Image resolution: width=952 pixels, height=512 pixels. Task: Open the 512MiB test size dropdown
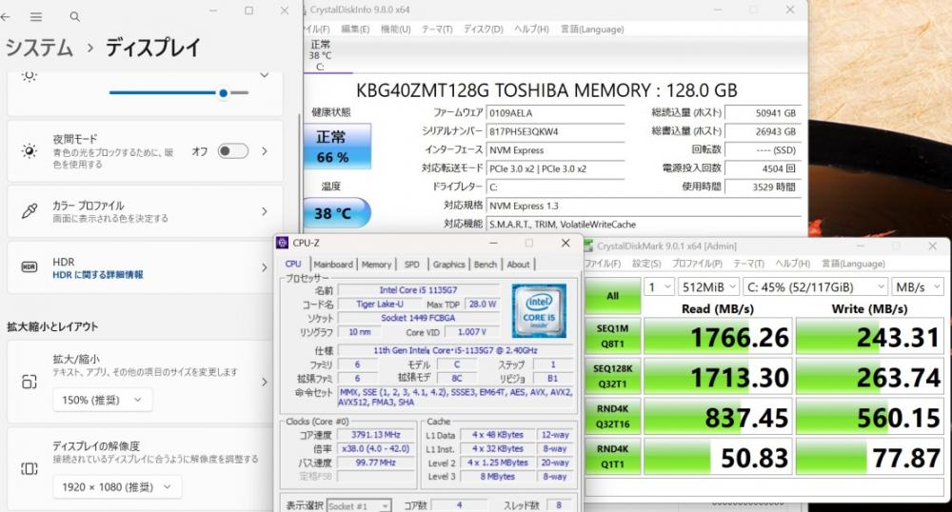708,287
